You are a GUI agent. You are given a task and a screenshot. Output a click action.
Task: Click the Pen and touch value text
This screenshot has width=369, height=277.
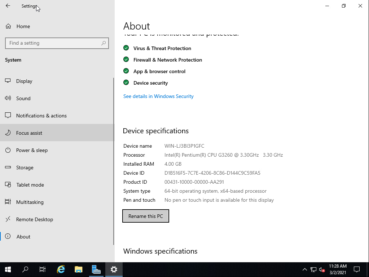[219, 200]
